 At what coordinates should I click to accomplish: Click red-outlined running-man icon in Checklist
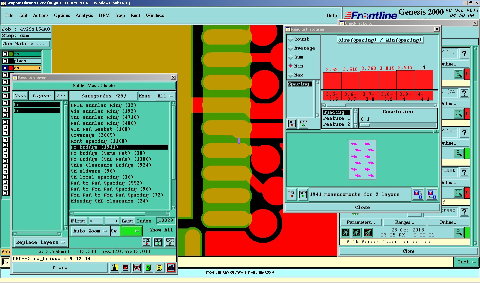pyautogui.click(x=368, y=232)
